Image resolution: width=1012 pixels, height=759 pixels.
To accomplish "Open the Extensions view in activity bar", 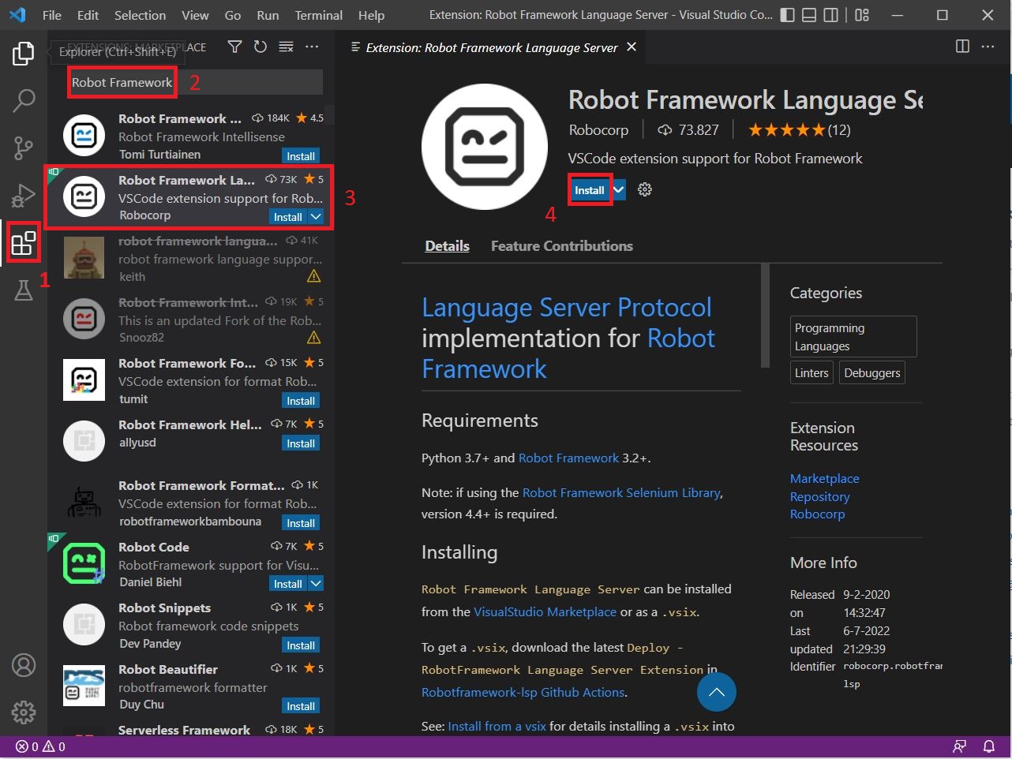I will pos(24,242).
